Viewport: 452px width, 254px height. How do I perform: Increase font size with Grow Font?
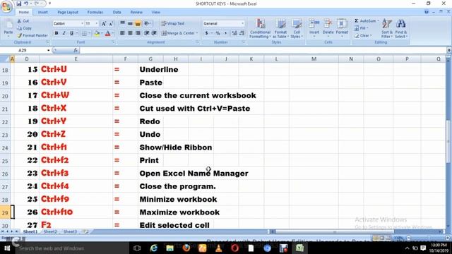click(x=104, y=23)
